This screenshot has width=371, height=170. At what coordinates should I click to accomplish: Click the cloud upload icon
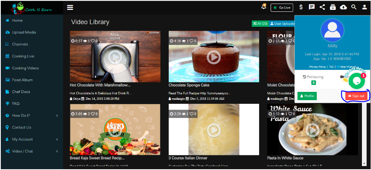[343, 7]
